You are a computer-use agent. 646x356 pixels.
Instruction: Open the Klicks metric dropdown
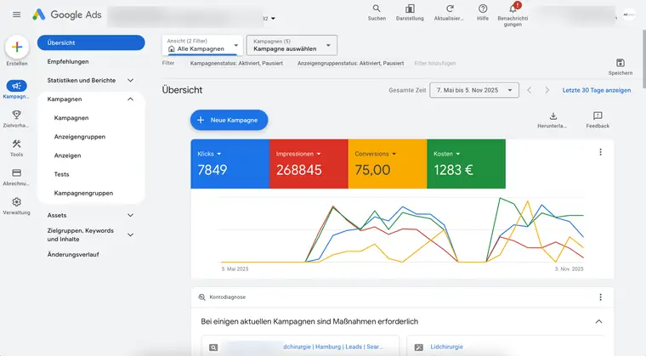pos(209,154)
